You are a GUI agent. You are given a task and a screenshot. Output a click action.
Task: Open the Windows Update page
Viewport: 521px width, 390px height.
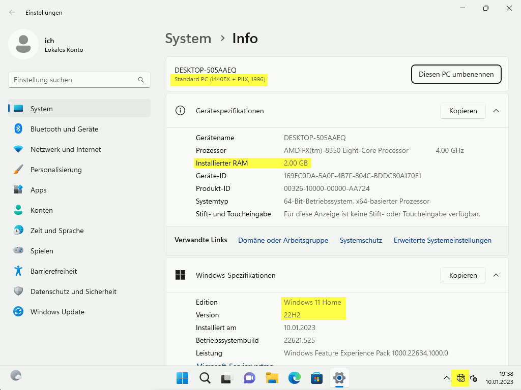79,311
